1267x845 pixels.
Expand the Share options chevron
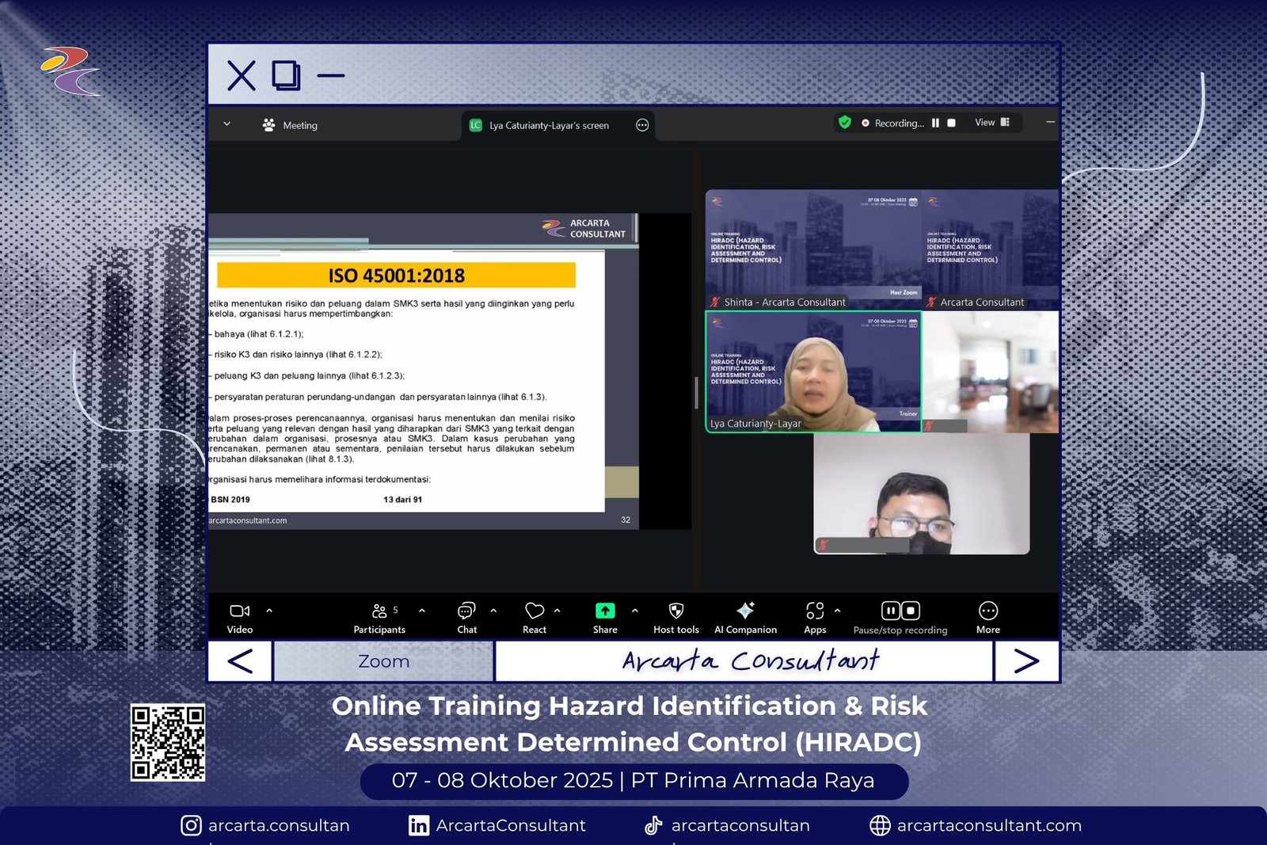(635, 611)
